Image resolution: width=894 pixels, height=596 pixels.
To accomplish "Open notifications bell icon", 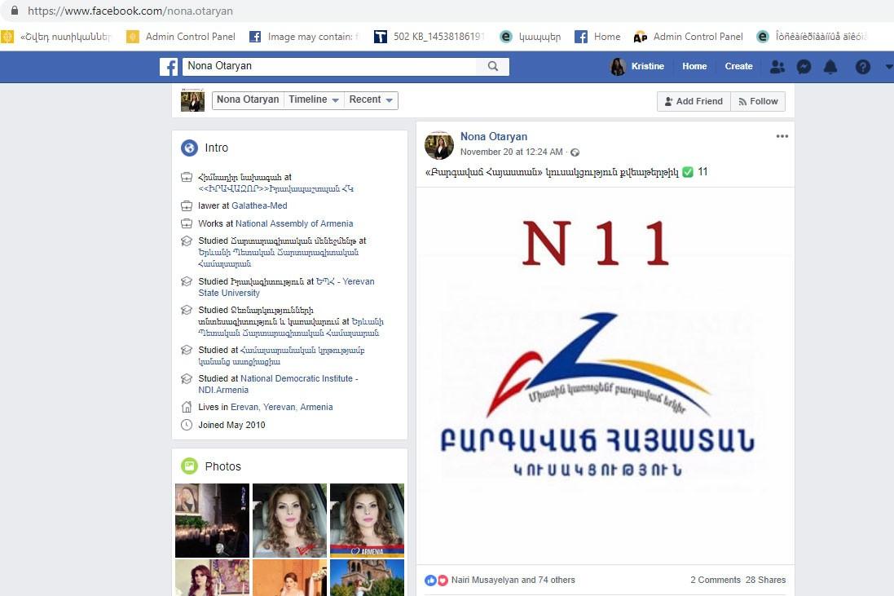I will pos(830,67).
